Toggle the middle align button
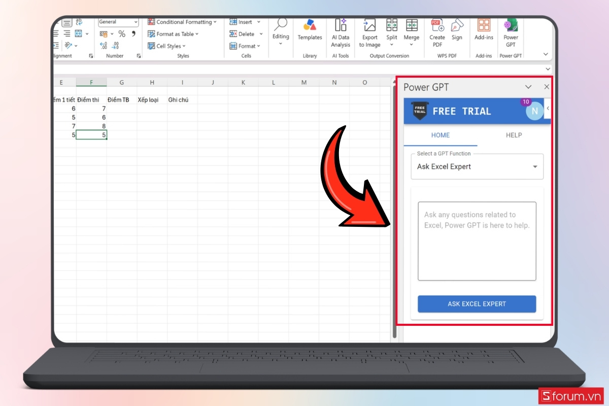This screenshot has height=406, width=609. 67,22
